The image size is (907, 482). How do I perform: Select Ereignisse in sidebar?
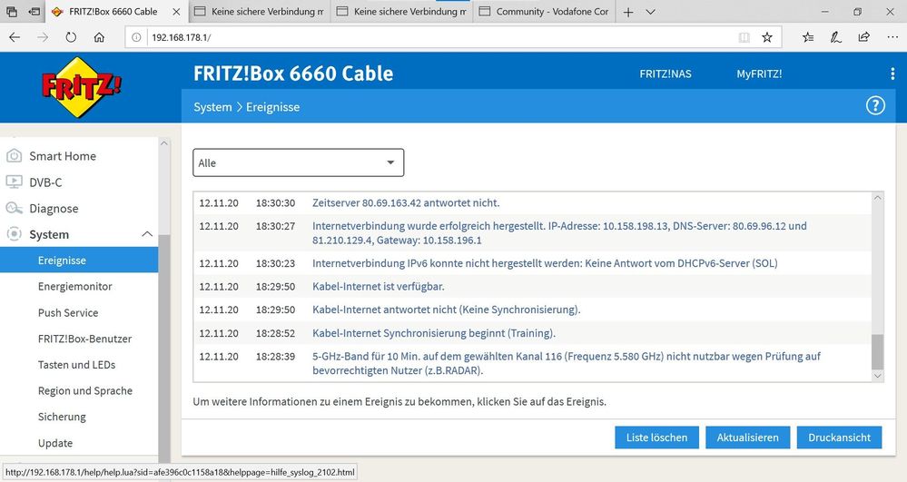[79, 261]
